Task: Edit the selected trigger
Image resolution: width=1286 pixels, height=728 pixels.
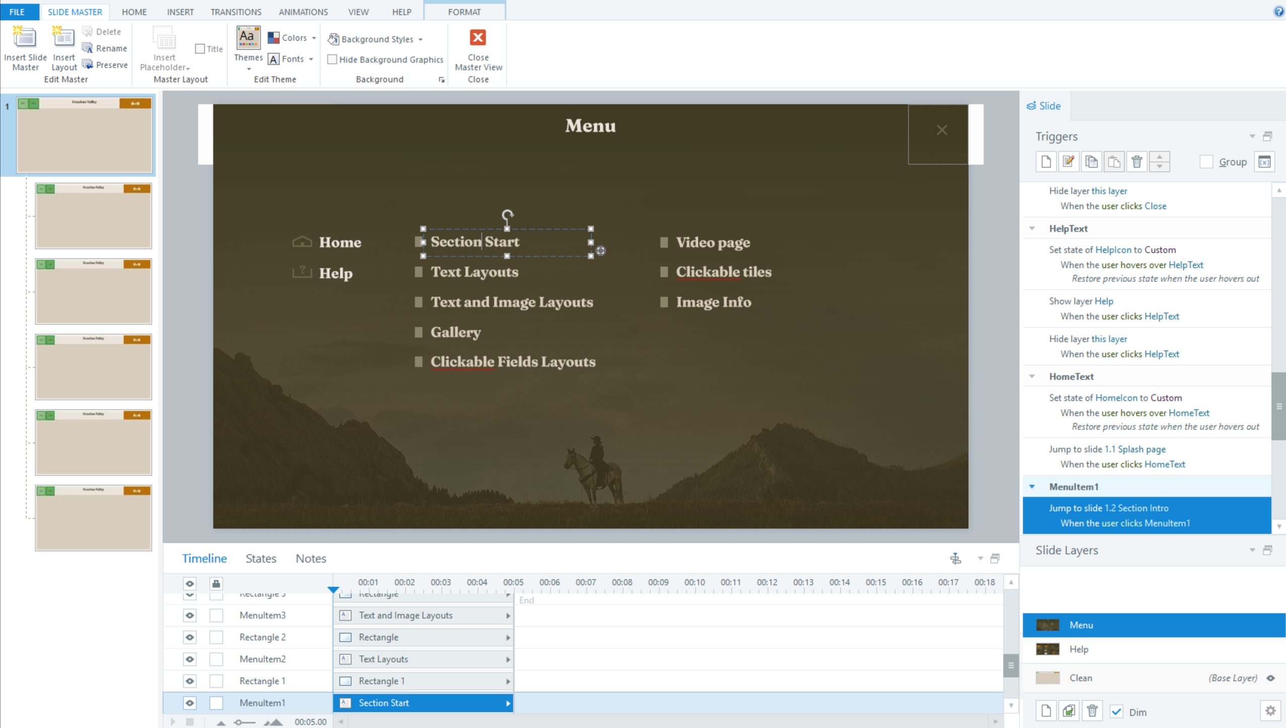Action: [1068, 162]
